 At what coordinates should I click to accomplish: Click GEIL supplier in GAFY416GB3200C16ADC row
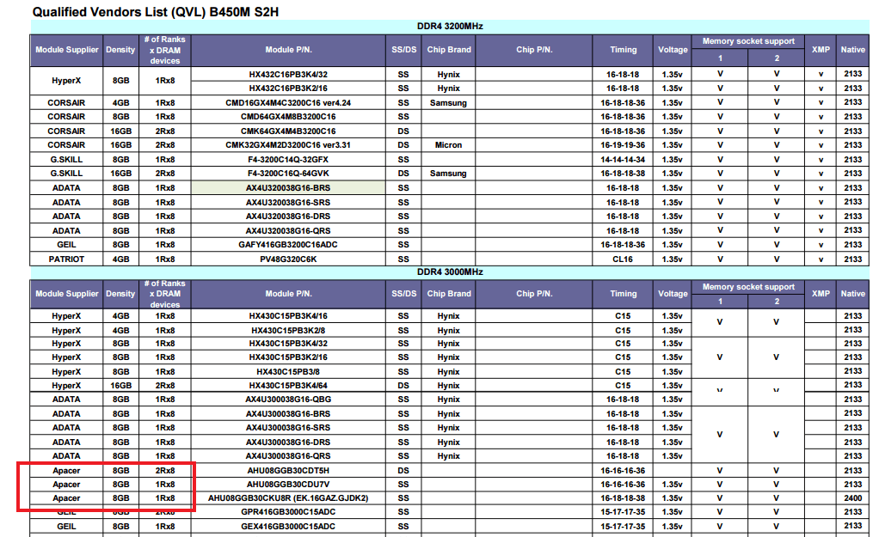[x=67, y=245]
